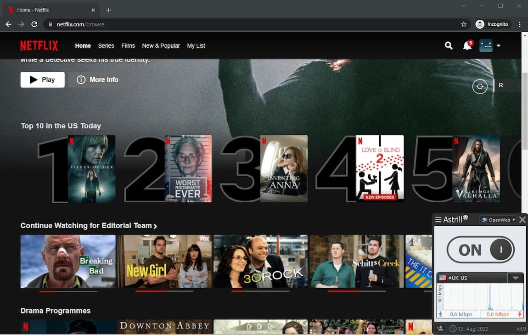Click Astrill upload speed arrow
528x335 pixels.
click(x=520, y=314)
